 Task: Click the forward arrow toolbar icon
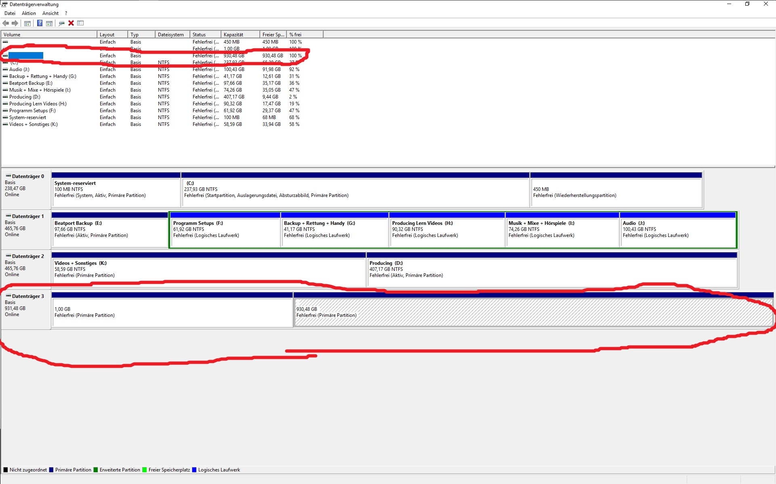[15, 23]
